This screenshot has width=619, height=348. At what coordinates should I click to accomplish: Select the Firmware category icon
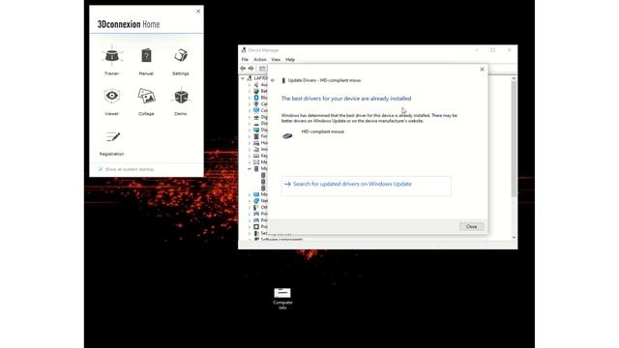tap(256, 136)
